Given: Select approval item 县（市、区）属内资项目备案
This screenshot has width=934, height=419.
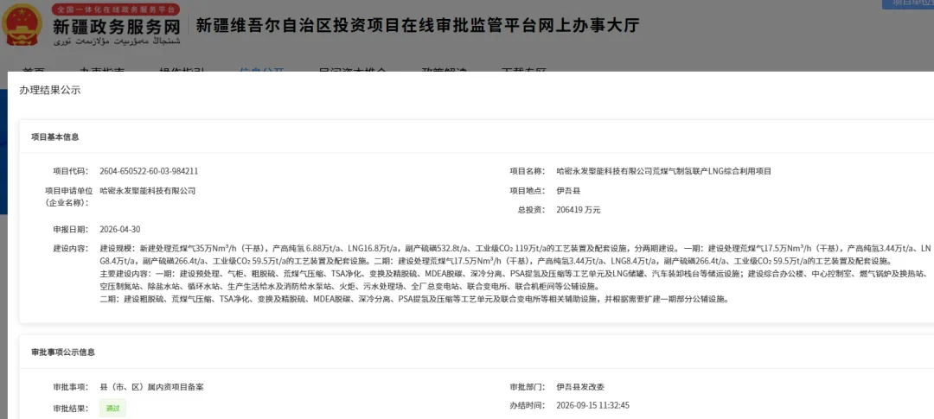Looking at the screenshot, I should (152, 387).
